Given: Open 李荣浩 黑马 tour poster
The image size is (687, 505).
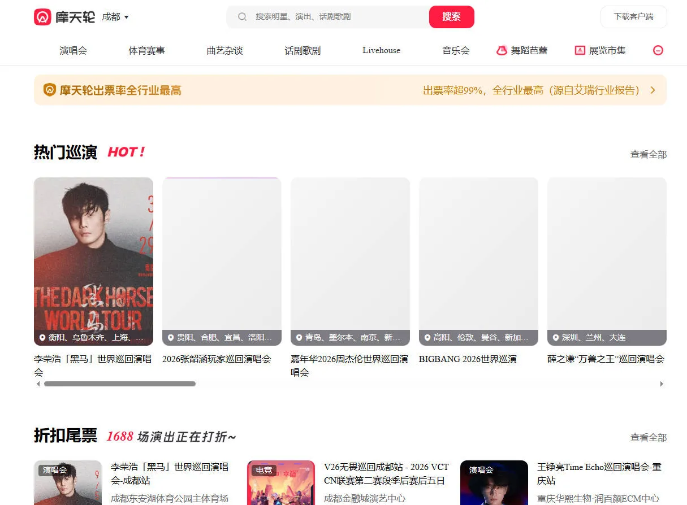Looking at the screenshot, I should 93,261.
